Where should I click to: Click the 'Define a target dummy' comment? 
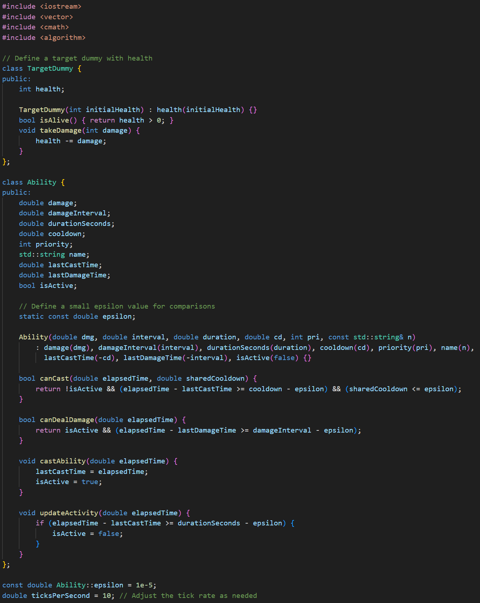pyautogui.click(x=77, y=58)
